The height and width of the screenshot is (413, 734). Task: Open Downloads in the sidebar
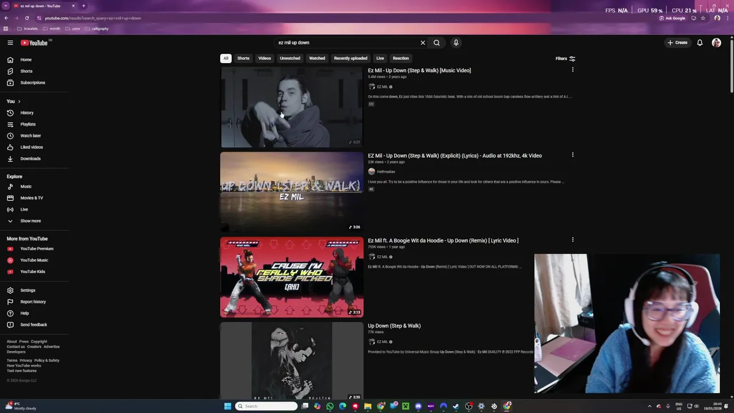click(x=34, y=159)
